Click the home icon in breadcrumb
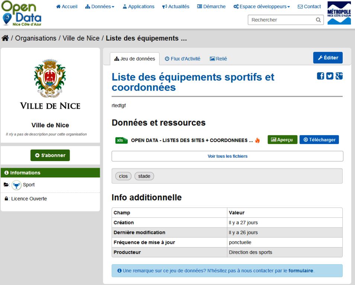 pos(5,38)
